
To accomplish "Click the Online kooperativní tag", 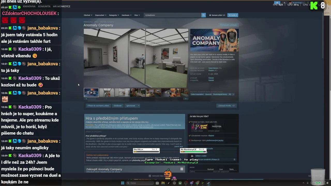I will (197, 94).
